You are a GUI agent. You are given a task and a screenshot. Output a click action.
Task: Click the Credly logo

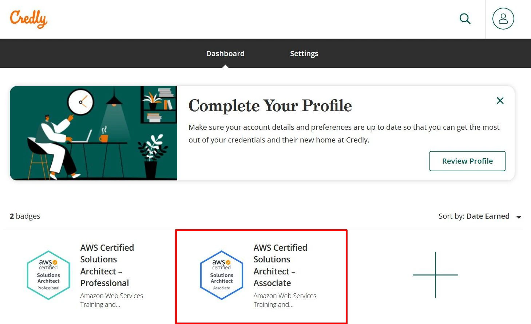[x=29, y=19]
